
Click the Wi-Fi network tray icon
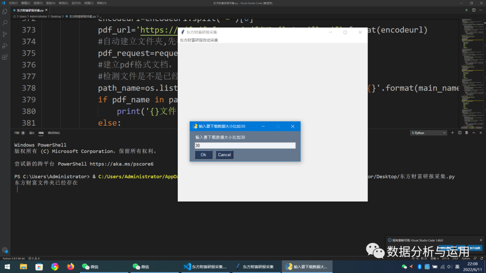[442, 267]
